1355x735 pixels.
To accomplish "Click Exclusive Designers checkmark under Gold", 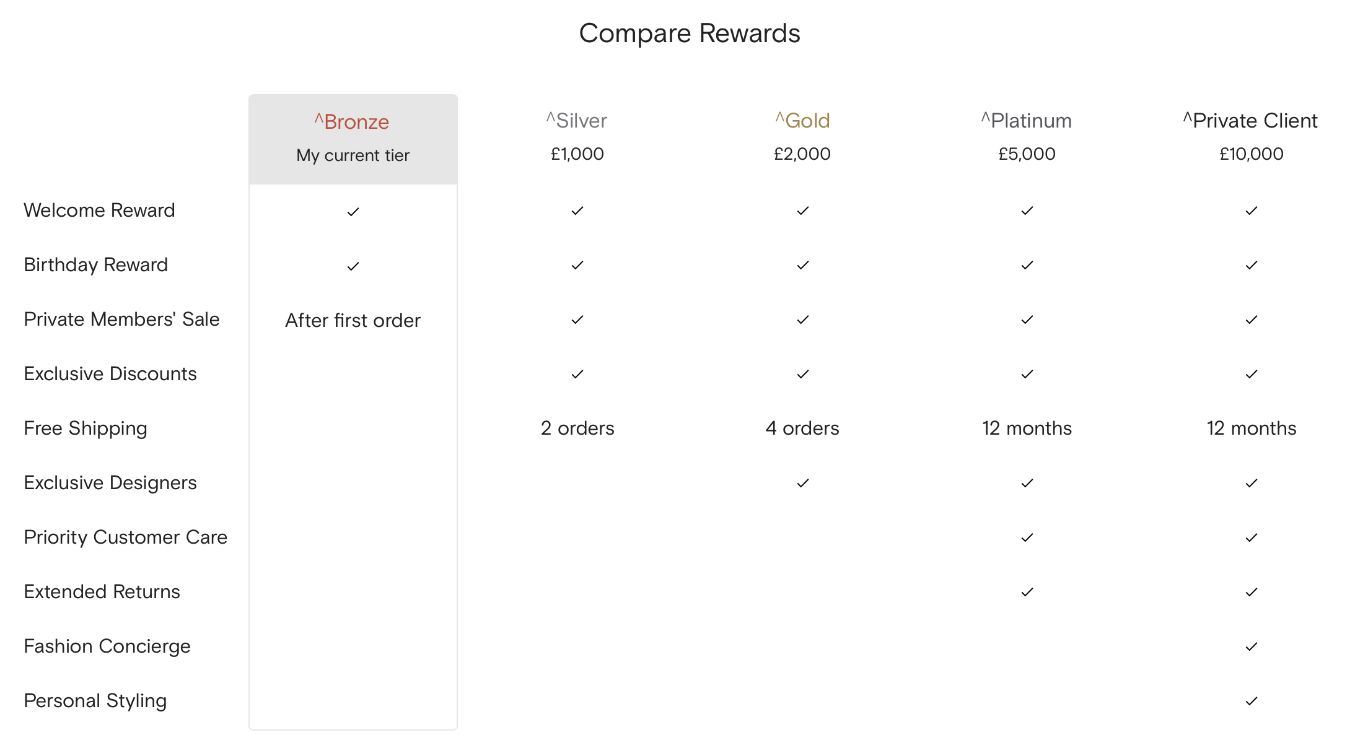I will pos(803,483).
